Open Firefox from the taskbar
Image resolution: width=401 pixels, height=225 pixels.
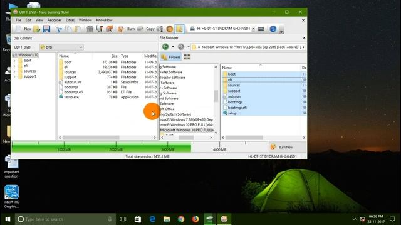coord(195,219)
